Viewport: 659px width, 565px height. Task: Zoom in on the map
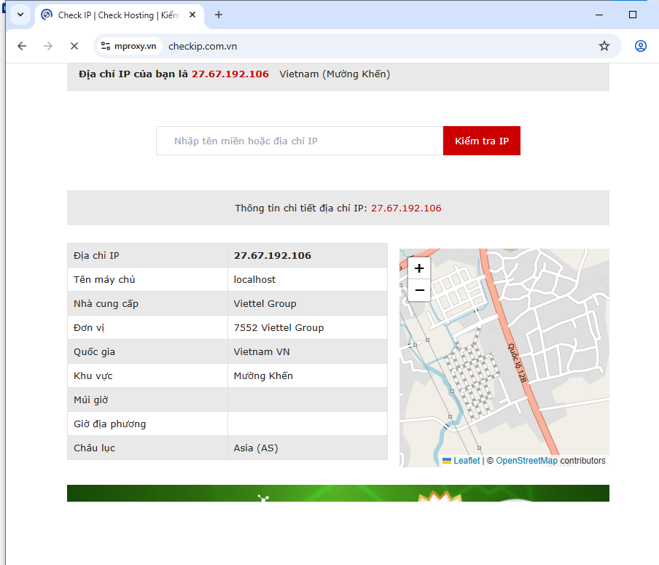click(x=419, y=268)
